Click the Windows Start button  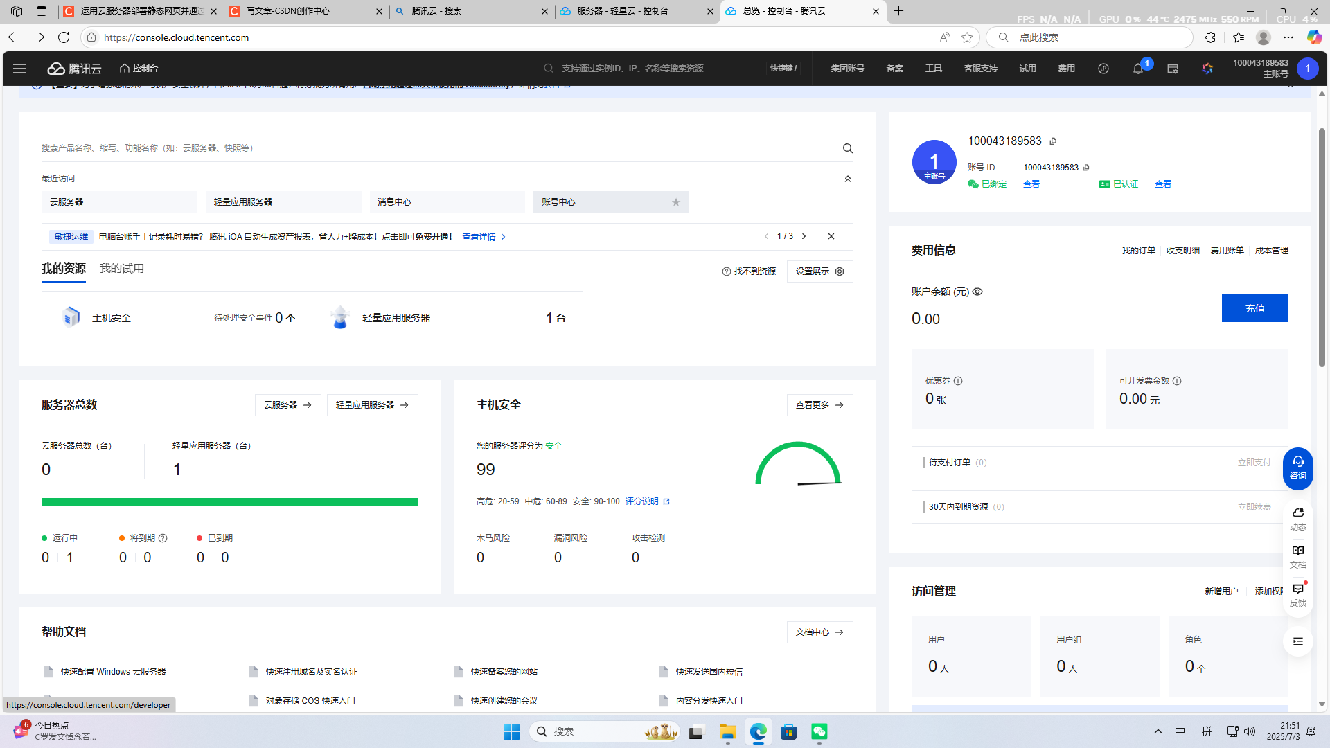click(511, 731)
